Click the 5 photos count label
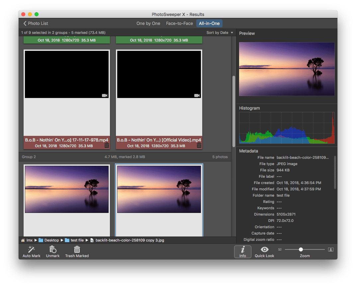Image resolution: width=356 pixels, height=286 pixels. pyautogui.click(x=220, y=157)
